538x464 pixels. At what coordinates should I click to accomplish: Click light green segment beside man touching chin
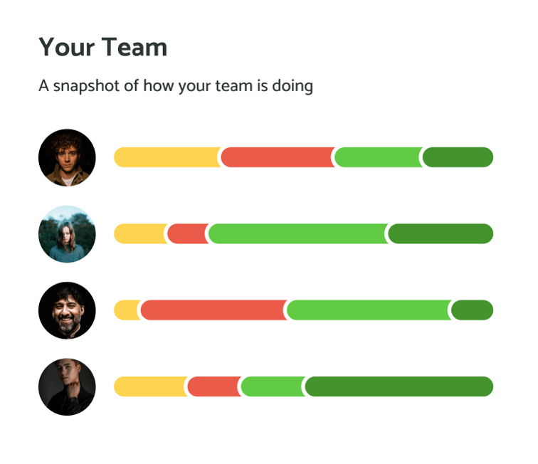pyautogui.click(x=273, y=386)
